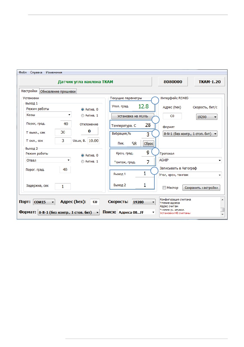Screen dimensions: 244x347
Task: Open the Поиск addresses dropdown
Action: 137,212
